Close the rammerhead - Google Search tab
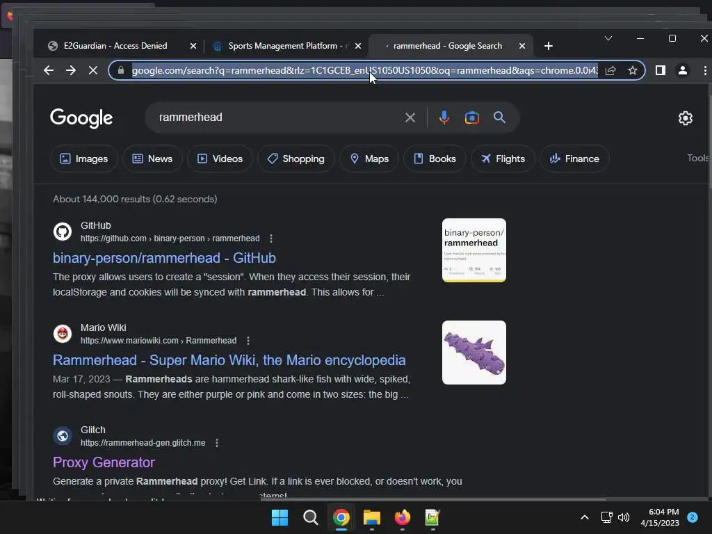 click(522, 46)
